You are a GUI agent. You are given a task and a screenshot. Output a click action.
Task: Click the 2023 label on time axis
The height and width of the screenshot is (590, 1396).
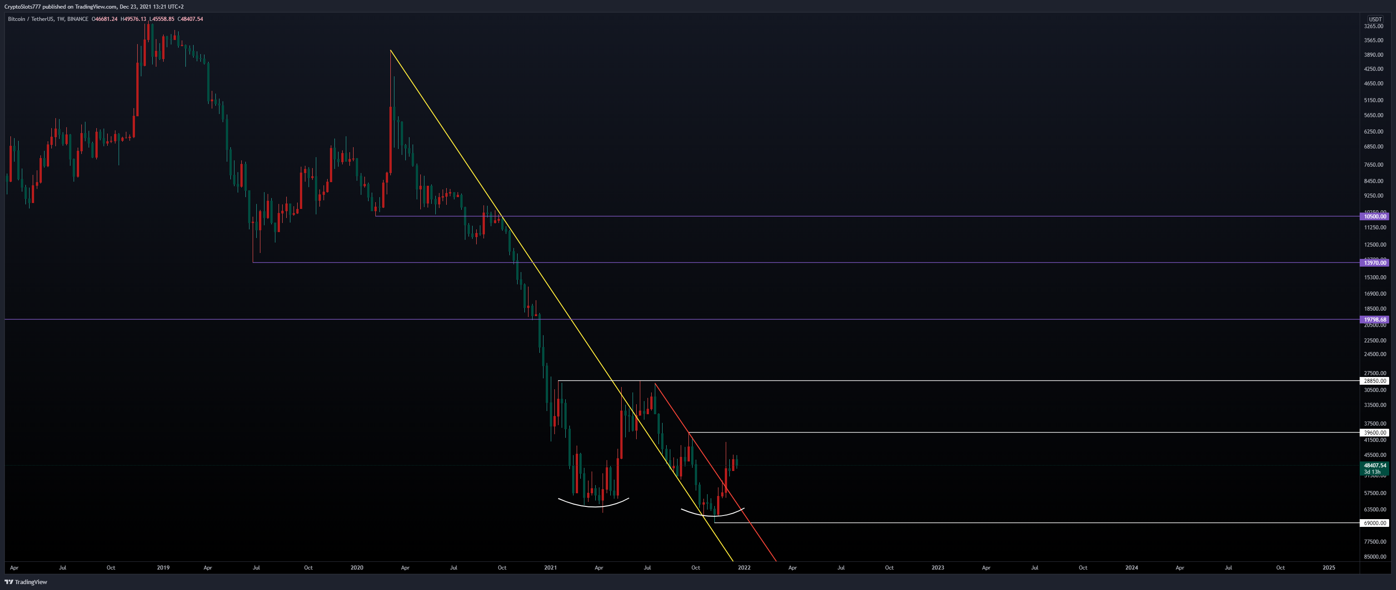click(x=937, y=568)
